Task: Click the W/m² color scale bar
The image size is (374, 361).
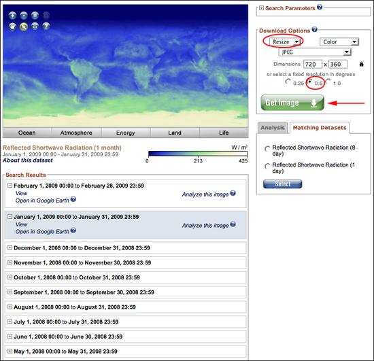Action: click(x=198, y=154)
